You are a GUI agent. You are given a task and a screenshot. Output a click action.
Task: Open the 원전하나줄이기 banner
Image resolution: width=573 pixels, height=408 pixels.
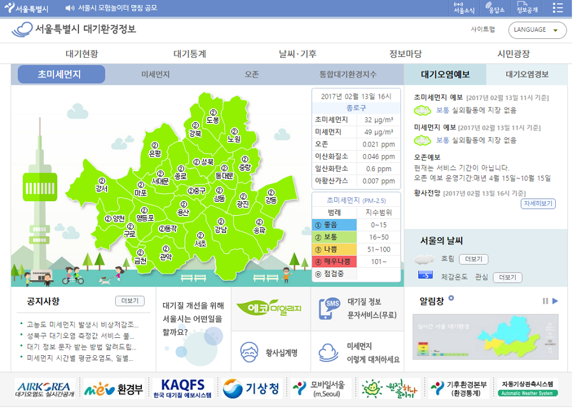pyautogui.click(x=390, y=389)
